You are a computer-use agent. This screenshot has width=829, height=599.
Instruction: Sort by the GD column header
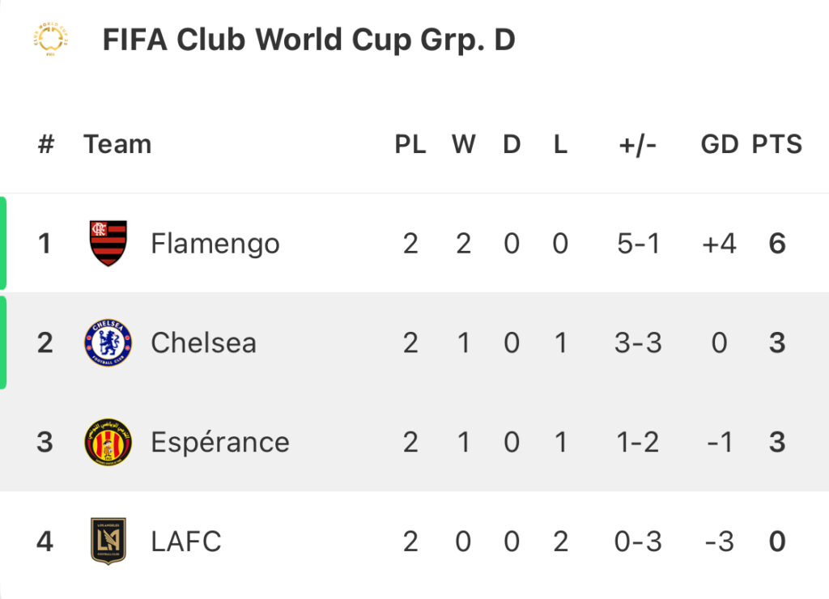[x=720, y=144]
